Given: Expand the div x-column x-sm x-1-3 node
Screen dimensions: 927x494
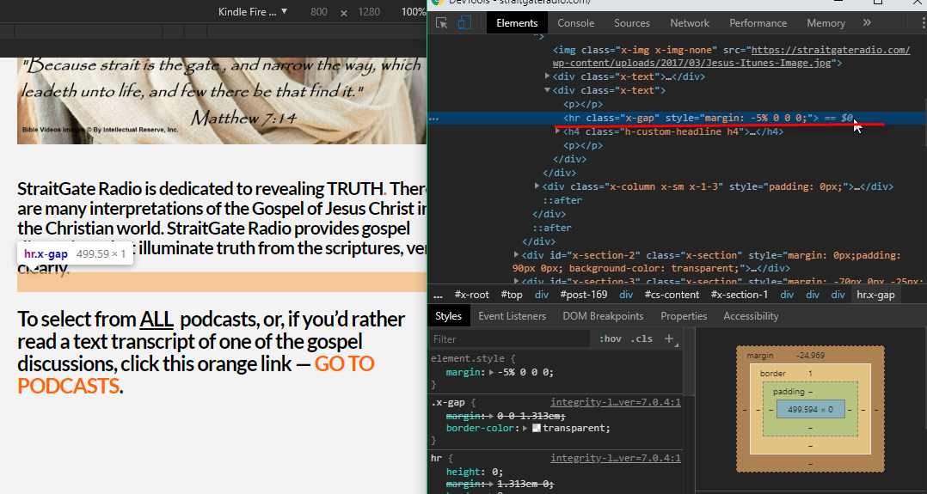Looking at the screenshot, I should [537, 186].
